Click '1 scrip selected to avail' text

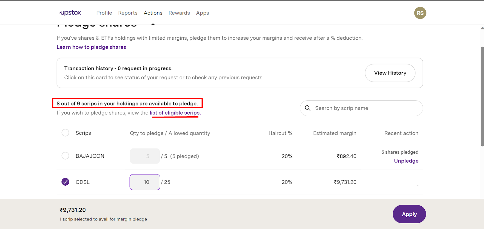pyautogui.click(x=103, y=219)
